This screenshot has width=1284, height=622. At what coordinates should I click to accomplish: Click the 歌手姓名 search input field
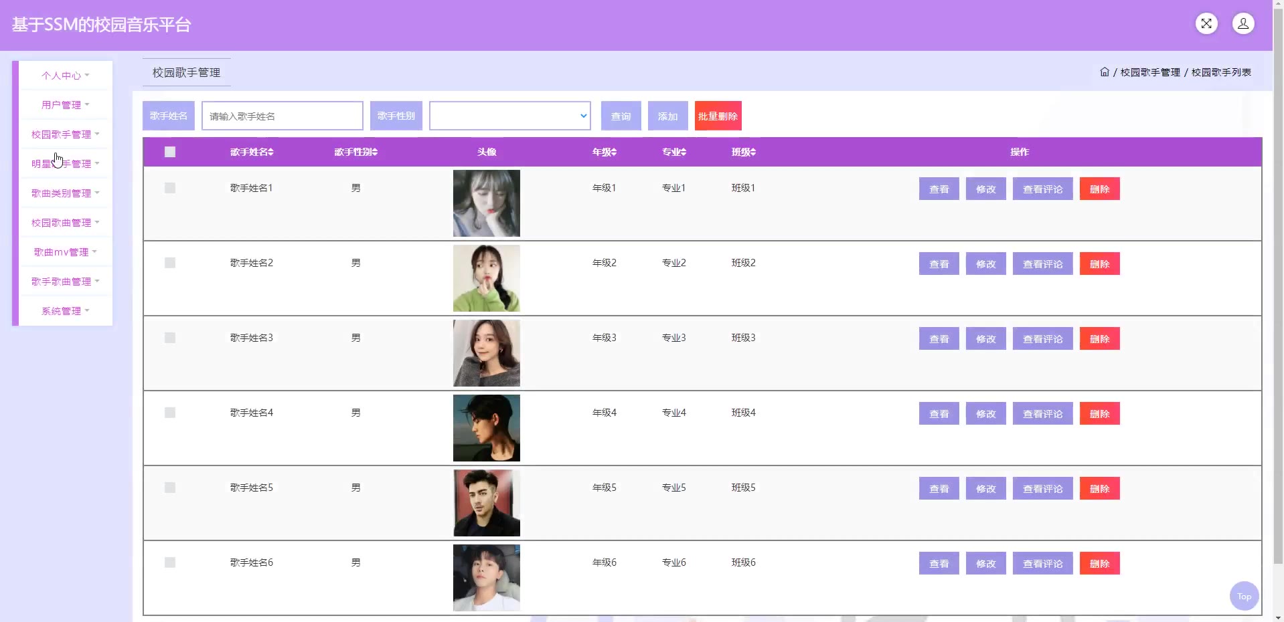pyautogui.click(x=283, y=116)
